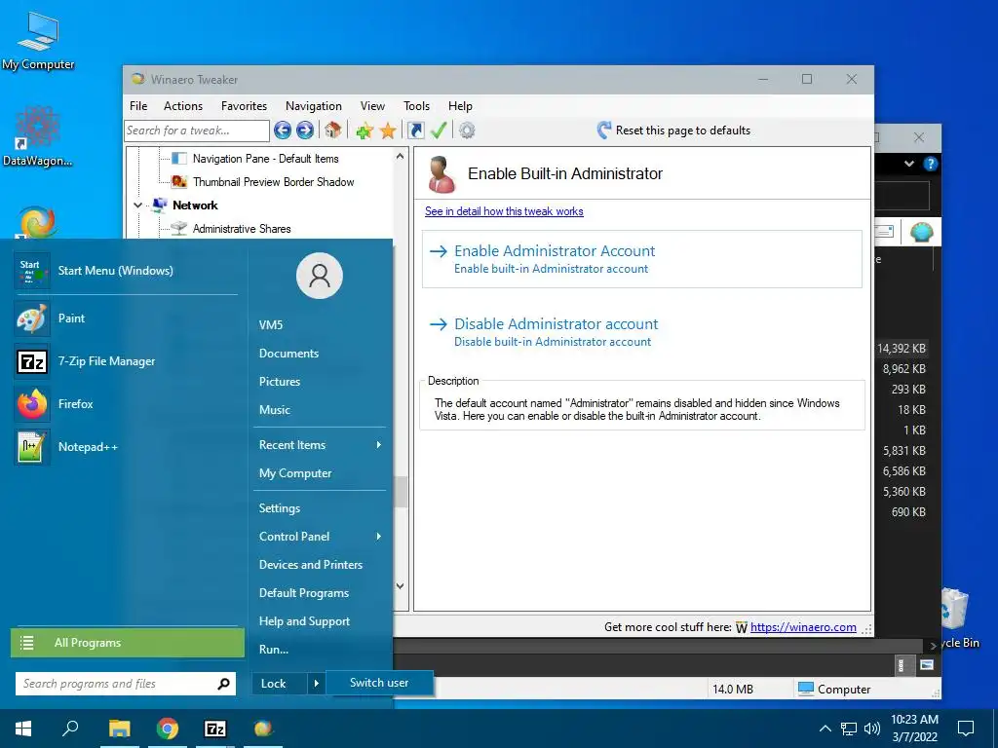Open the favorites star icon
The height and width of the screenshot is (748, 998).
[388, 131]
